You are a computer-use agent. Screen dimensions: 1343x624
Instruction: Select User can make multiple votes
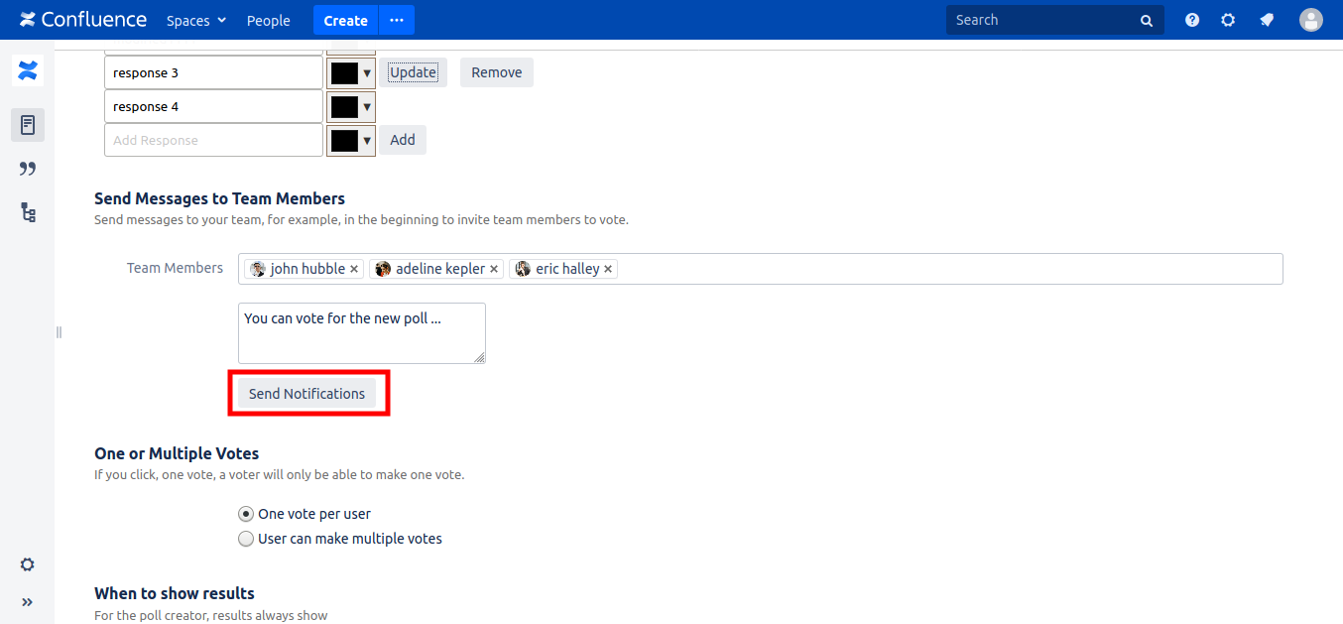(x=246, y=539)
